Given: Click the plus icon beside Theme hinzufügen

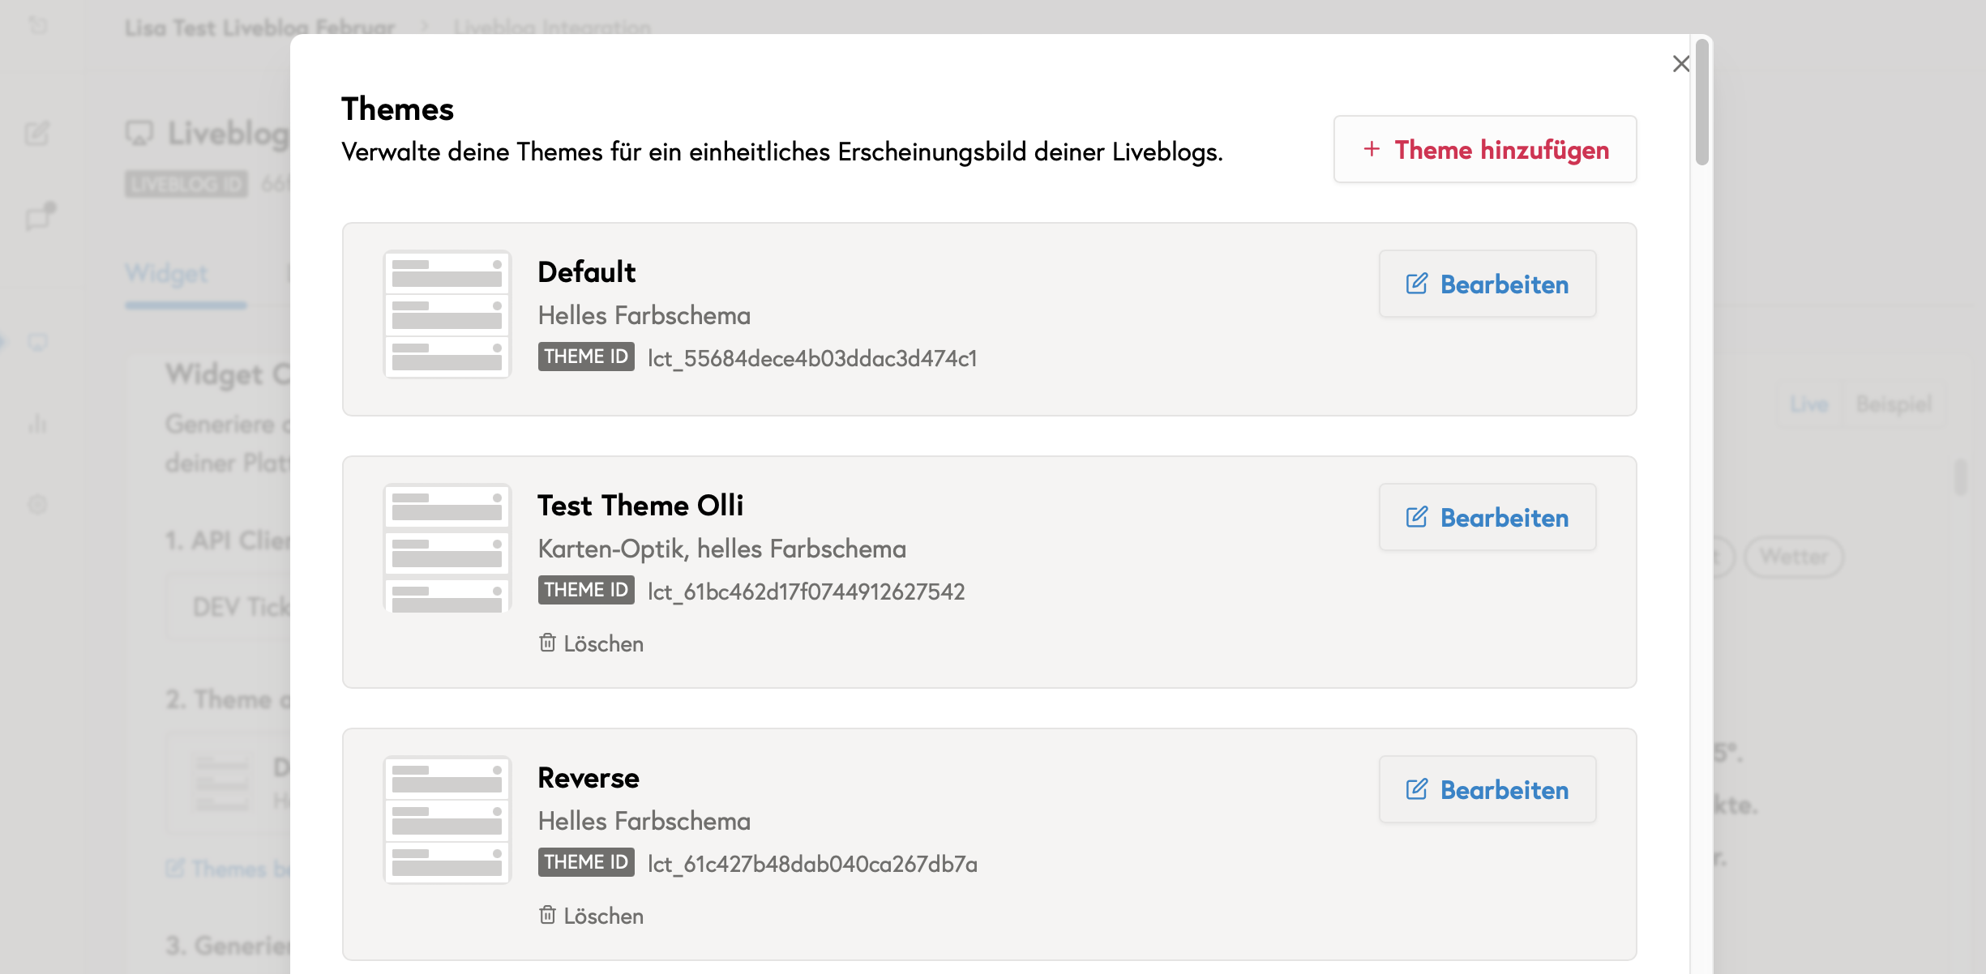Looking at the screenshot, I should (x=1372, y=149).
